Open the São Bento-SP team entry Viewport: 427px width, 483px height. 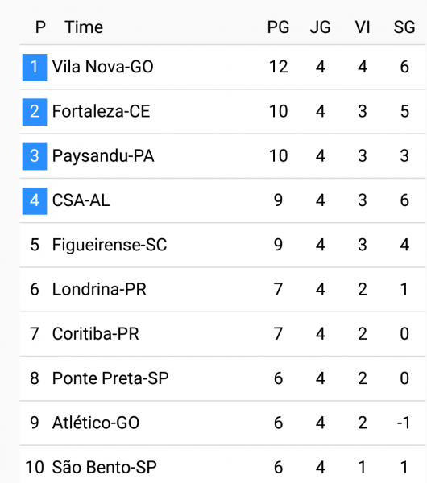[x=104, y=467]
